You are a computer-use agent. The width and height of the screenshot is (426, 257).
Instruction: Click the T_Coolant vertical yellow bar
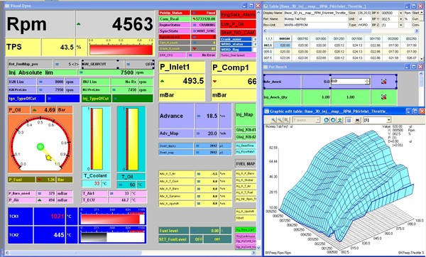[x=98, y=139]
